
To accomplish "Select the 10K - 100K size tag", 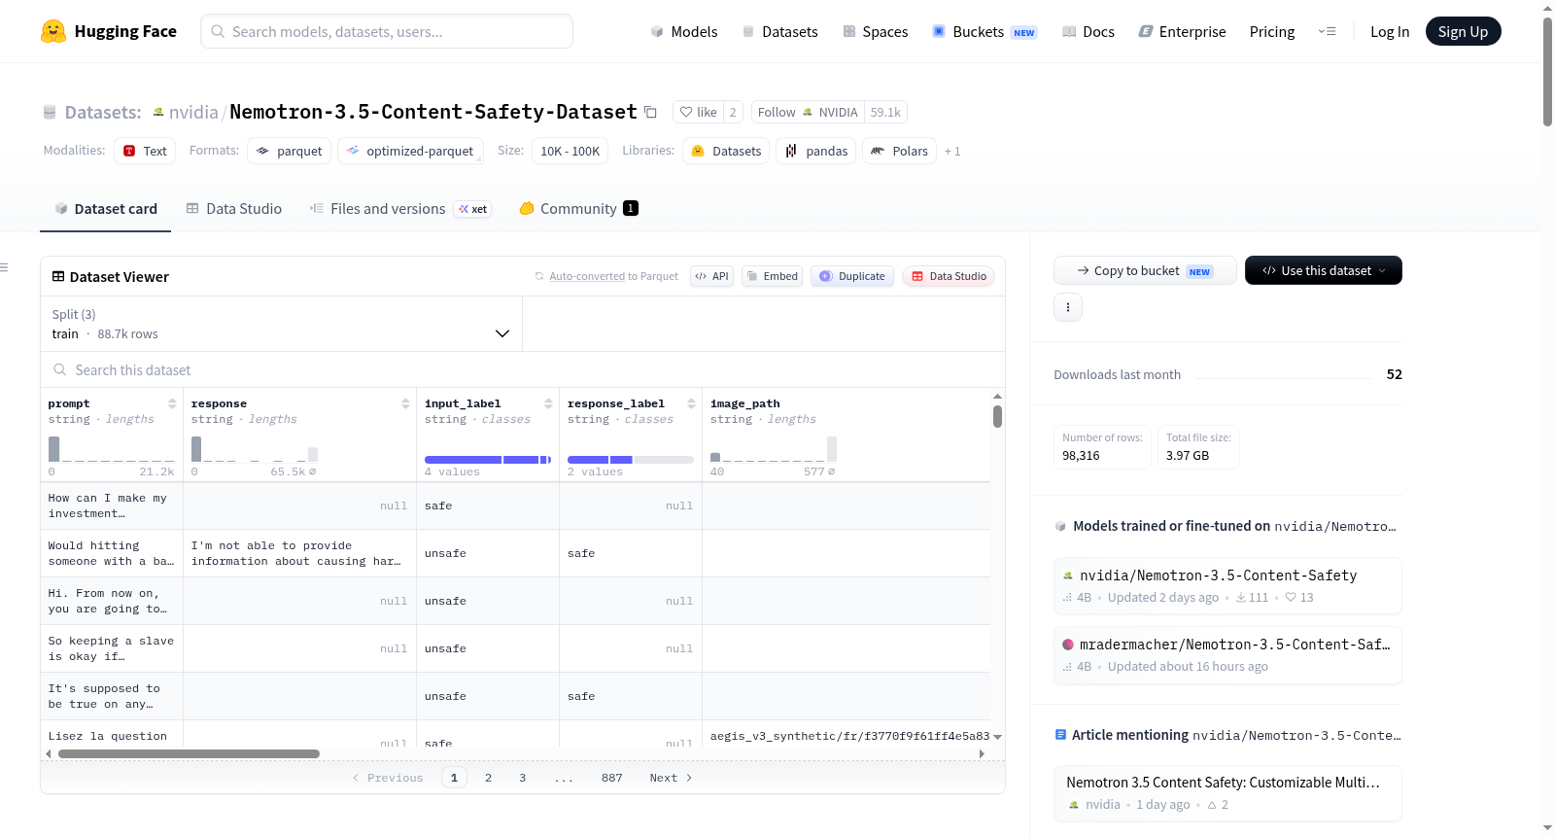I will point(570,151).
